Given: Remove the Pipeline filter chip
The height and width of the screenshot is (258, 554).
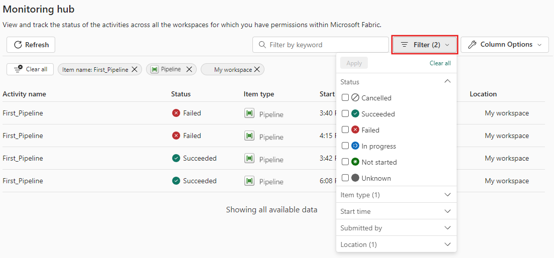Looking at the screenshot, I should pyautogui.click(x=189, y=70).
